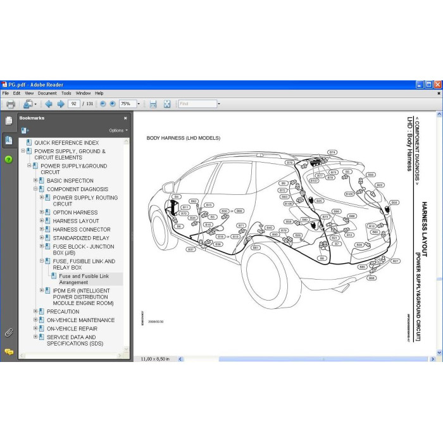This screenshot has width=443, height=443.
Task: Expand HARNESS CONNECTOR bookmark
Action: coord(42,229)
